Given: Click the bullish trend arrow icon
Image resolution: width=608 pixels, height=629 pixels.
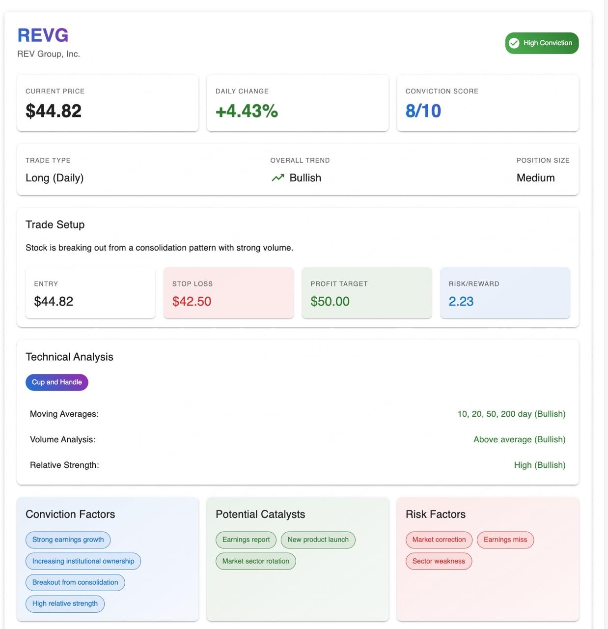Looking at the screenshot, I should [x=278, y=178].
